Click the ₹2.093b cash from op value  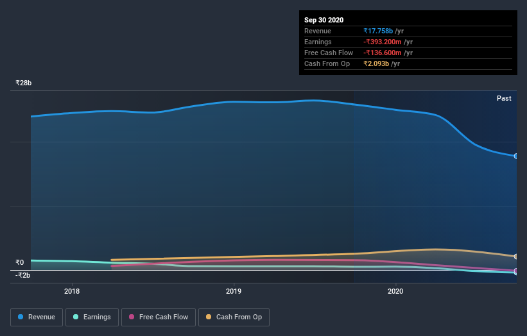376,63
